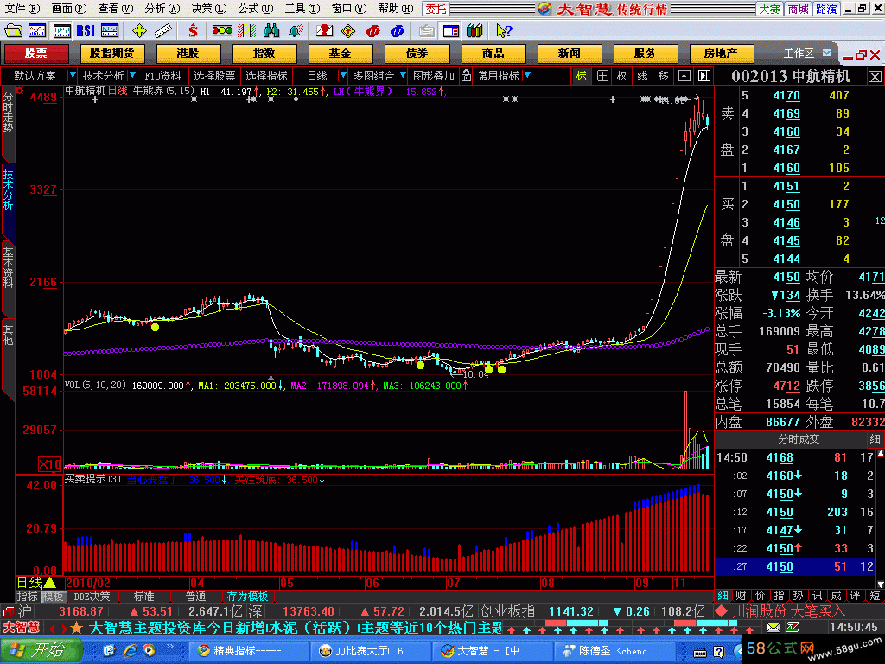Open the 常用指标 dropdown arrow
Viewport: 885px width, 664px height.
(527, 75)
